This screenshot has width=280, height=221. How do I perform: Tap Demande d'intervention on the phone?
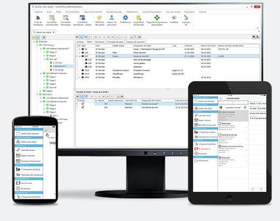(x=29, y=161)
